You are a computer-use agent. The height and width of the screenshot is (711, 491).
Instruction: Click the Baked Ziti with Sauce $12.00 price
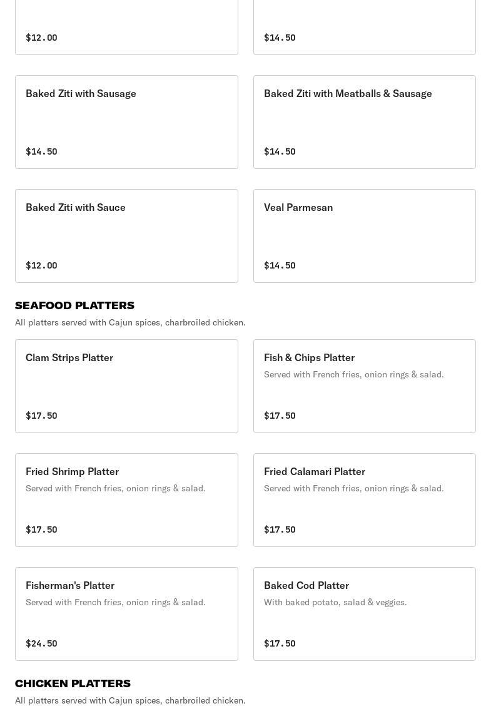(x=41, y=265)
